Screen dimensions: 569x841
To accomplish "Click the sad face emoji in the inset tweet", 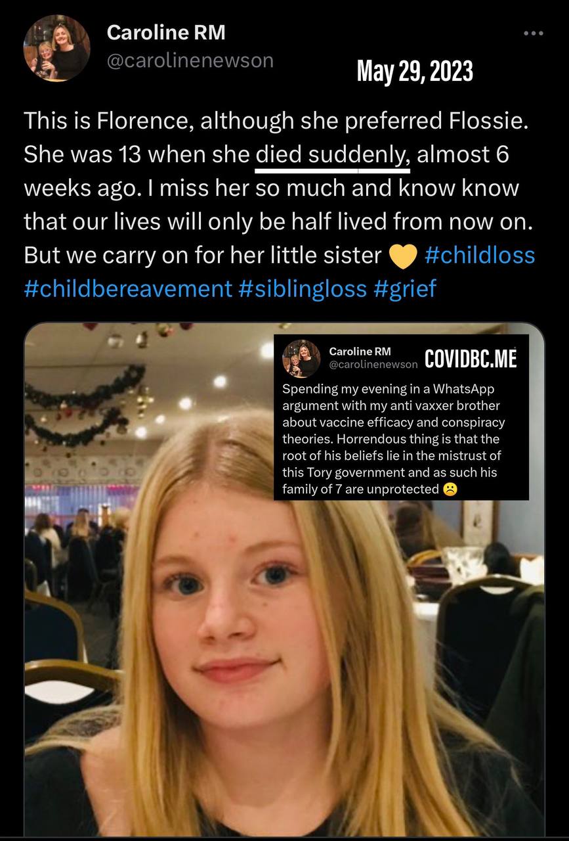I will (x=450, y=489).
